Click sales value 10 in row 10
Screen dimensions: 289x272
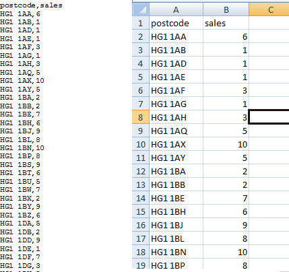[226, 144]
